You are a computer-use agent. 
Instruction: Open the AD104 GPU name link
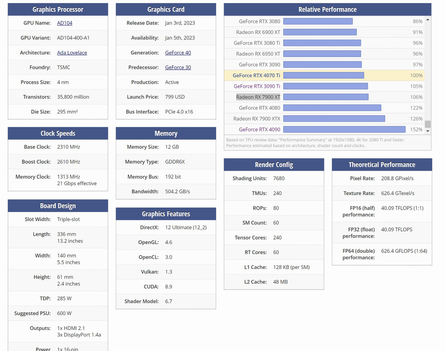point(65,23)
